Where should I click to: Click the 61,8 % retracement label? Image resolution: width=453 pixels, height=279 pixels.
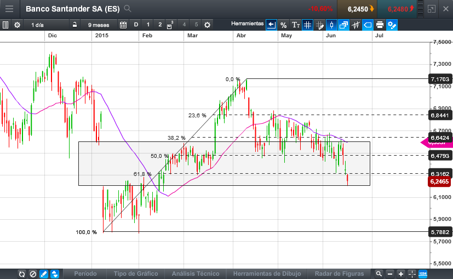[x=142, y=174]
